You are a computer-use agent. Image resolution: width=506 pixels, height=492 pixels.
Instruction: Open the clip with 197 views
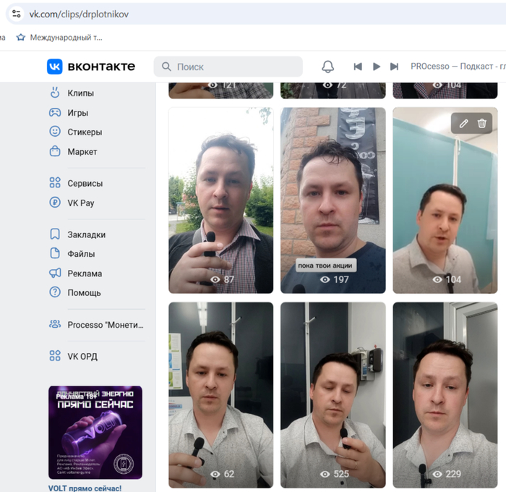tap(333, 199)
